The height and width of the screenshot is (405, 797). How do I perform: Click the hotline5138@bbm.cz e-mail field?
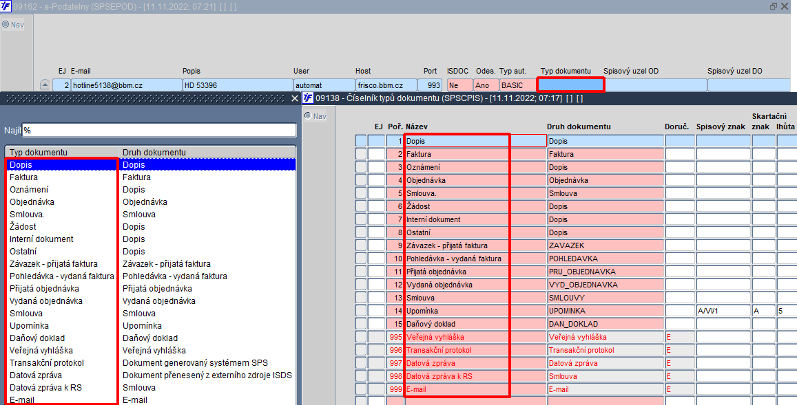pos(126,85)
